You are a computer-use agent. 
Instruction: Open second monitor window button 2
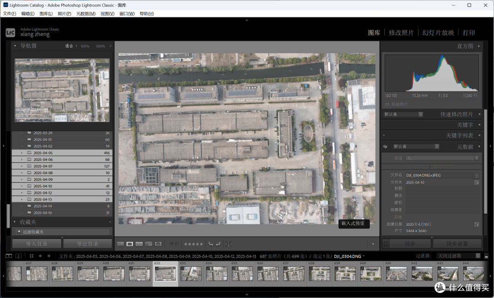(x=18, y=256)
